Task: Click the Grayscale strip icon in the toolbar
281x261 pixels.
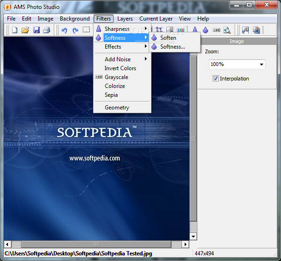Action: pos(216,30)
